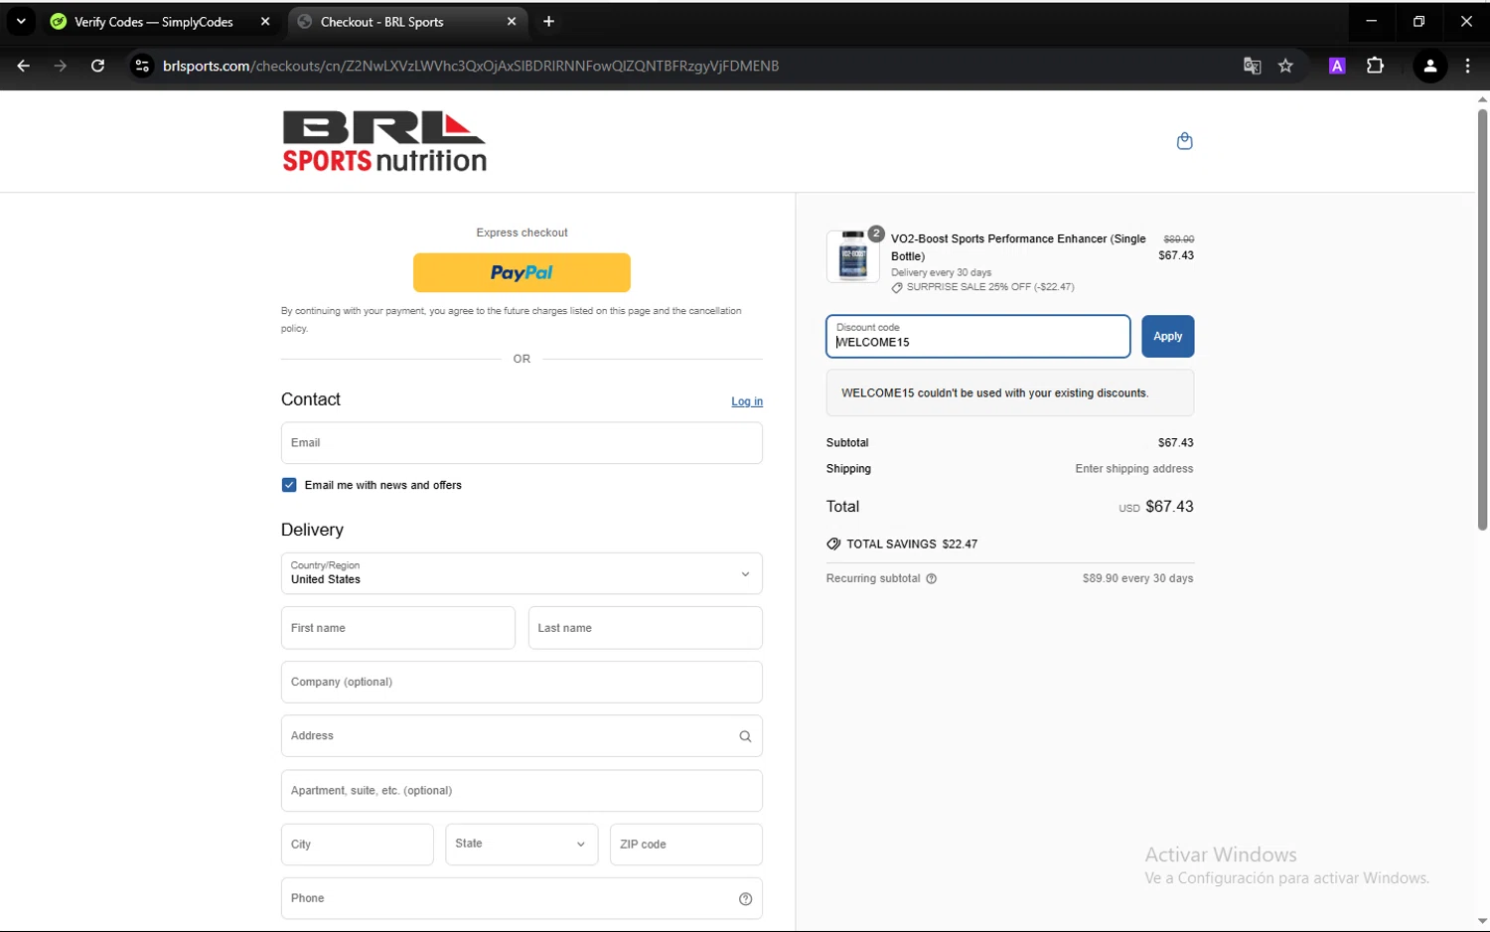Open the tab search dropdown arrow
The image size is (1490, 932).
tap(21, 21)
